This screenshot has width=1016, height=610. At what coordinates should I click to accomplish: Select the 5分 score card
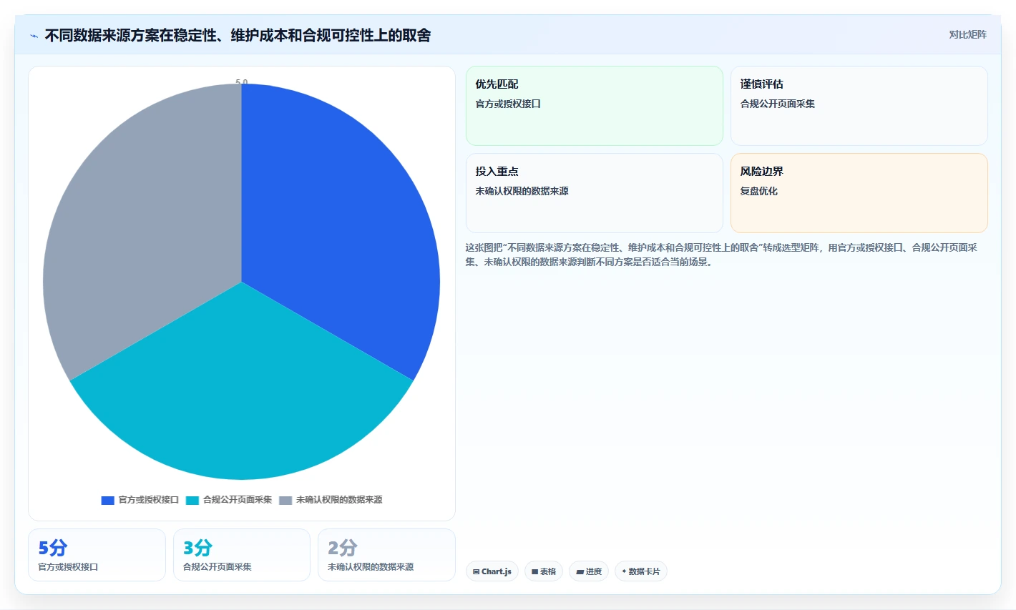pos(97,555)
